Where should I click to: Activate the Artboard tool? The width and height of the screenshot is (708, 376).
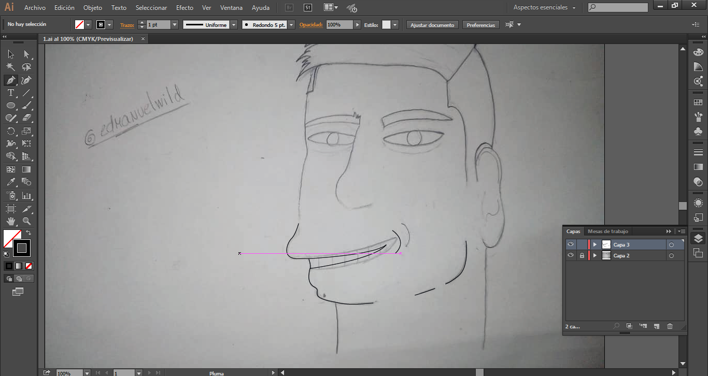(11, 209)
